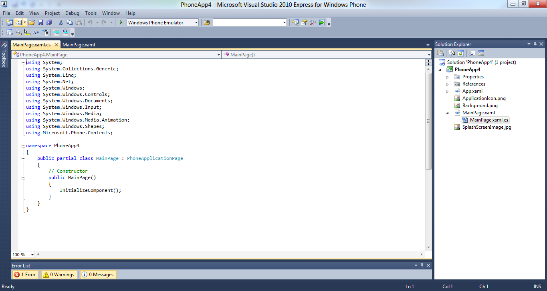Click the Redo arrow icon
Image resolution: width=547 pixels, height=291 pixels.
104,23
